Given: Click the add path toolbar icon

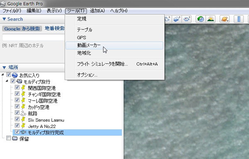Looking at the screenshot, I should tap(167, 19).
